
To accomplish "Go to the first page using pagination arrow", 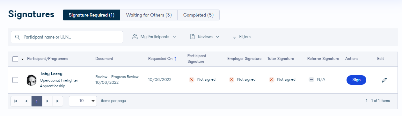I will point(16,101).
